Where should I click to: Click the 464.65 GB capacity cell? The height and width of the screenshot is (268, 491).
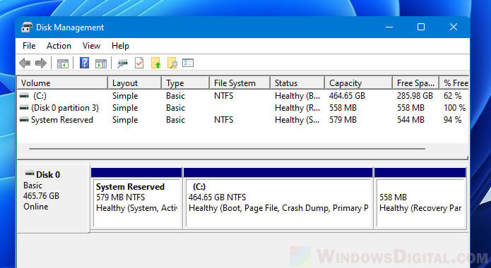click(347, 96)
